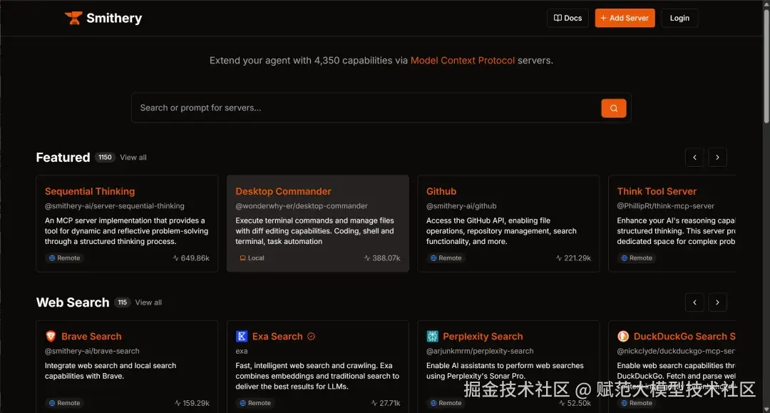This screenshot has height=413, width=770.
Task: Click the scrollbar down arrow
Action: coord(766,409)
